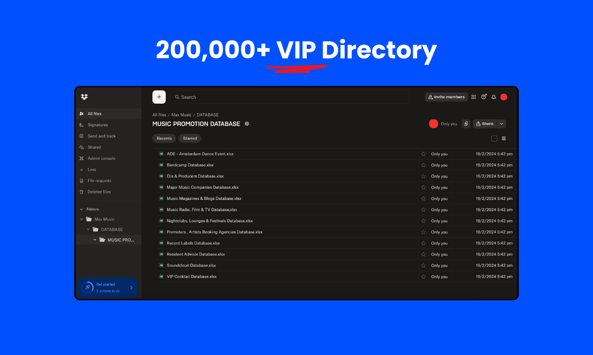
Task: Click Excel icon of Record Labels Database.xlsx
Action: pyautogui.click(x=161, y=243)
